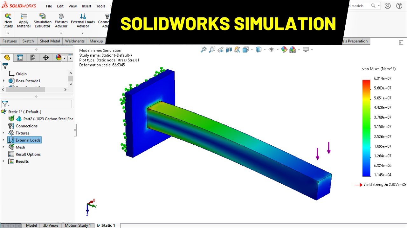Switch to the Sketch ribbon tab

tap(28, 41)
